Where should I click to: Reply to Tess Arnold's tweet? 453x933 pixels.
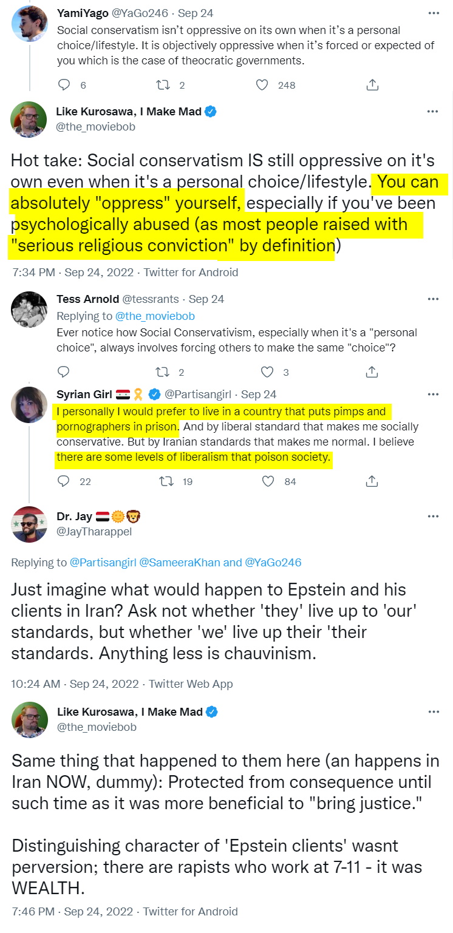pyautogui.click(x=64, y=372)
